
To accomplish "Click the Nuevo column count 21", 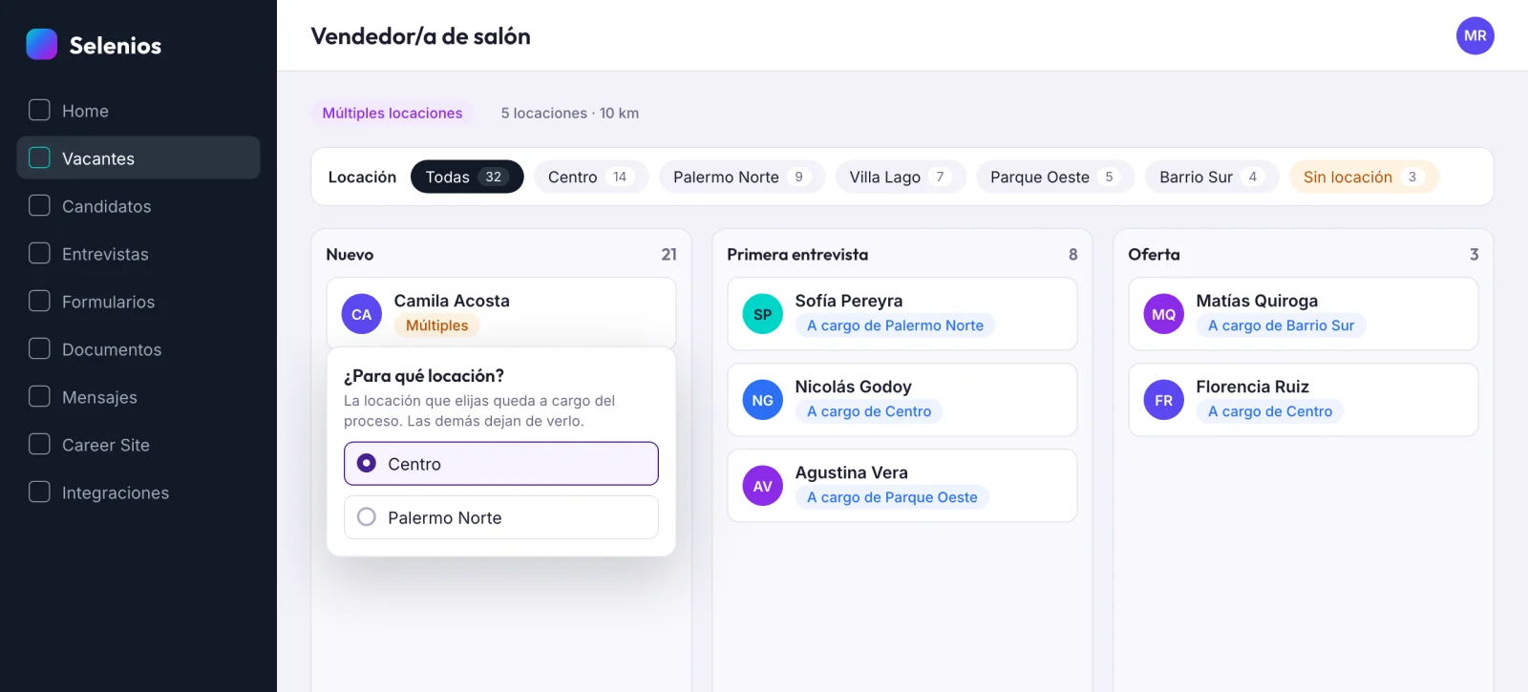I will [668, 255].
